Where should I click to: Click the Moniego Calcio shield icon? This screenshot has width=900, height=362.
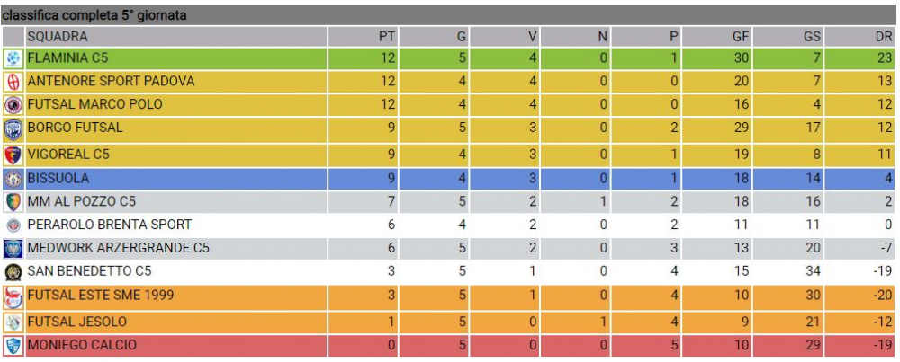pos(13,346)
